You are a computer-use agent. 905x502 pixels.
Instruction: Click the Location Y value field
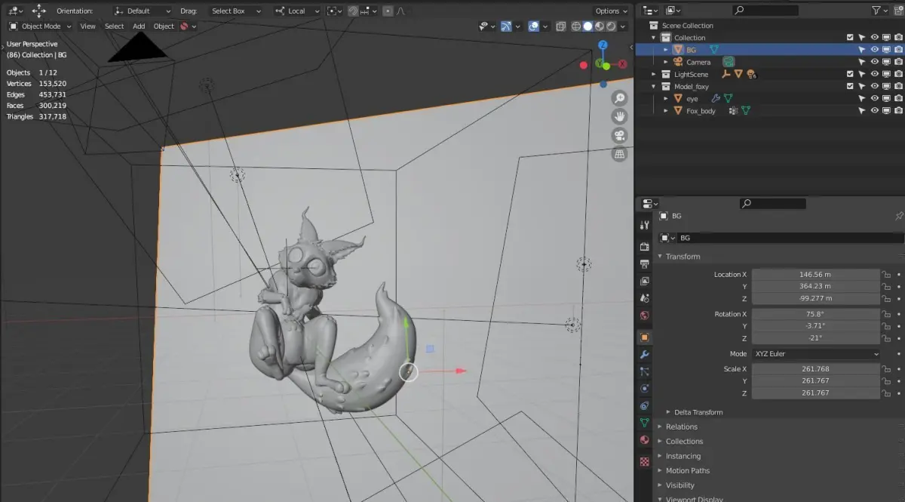pyautogui.click(x=816, y=286)
